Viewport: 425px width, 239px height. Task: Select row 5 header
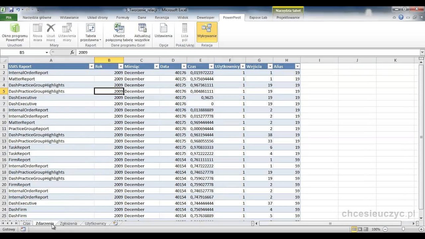point(4,91)
